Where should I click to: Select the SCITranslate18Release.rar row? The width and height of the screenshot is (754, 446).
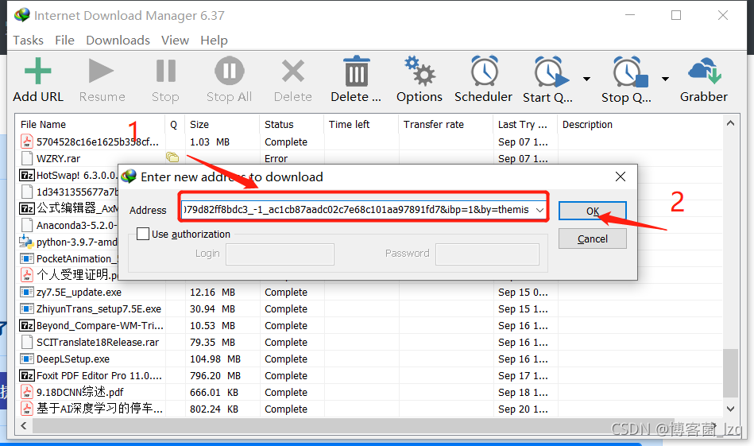pyautogui.click(x=369, y=342)
